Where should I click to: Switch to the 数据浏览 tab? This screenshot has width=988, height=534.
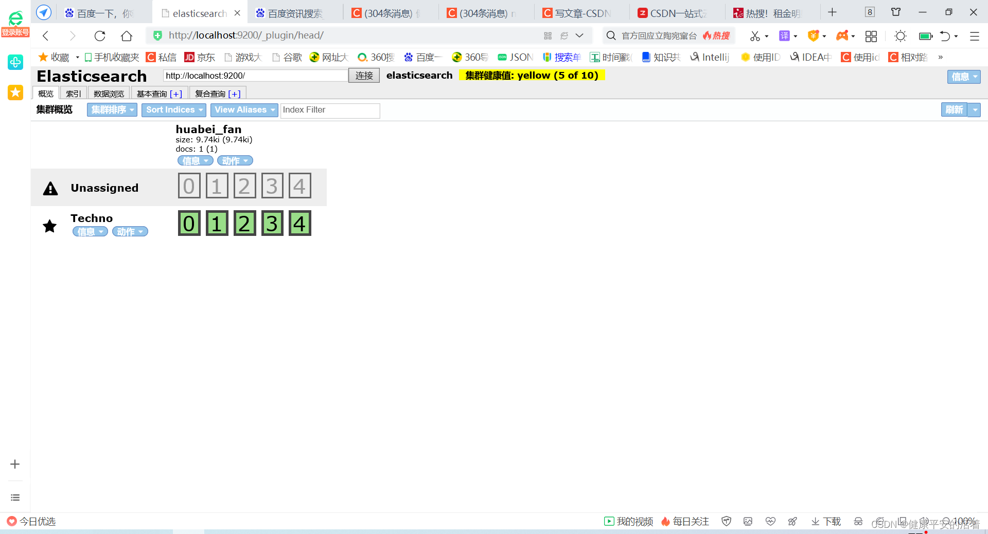109,94
